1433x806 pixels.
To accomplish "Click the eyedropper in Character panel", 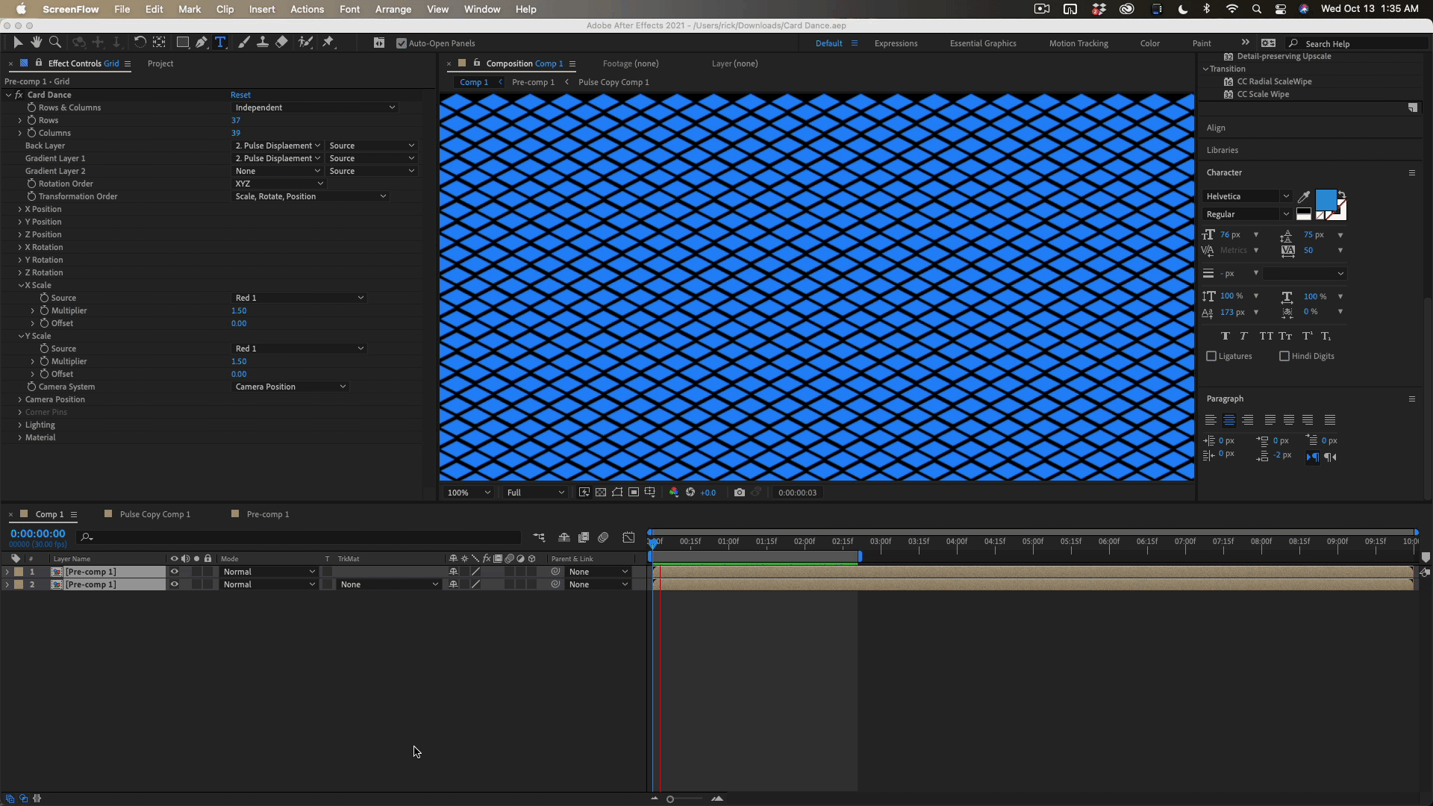I will coord(1304,197).
